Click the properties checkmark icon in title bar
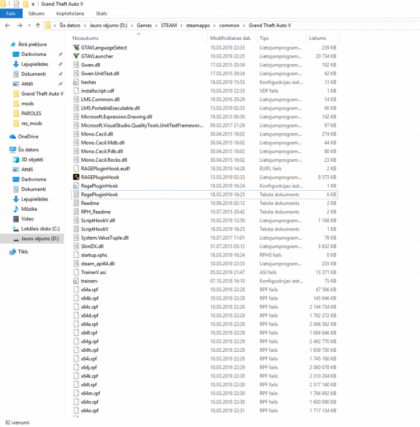The width and height of the screenshot is (420, 427). tap(17, 4)
